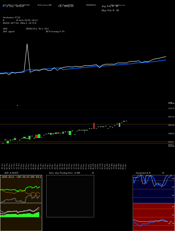The image size is (175, 231).
Task: Click the red RSI chart panel
Action: click(x=154, y=217)
